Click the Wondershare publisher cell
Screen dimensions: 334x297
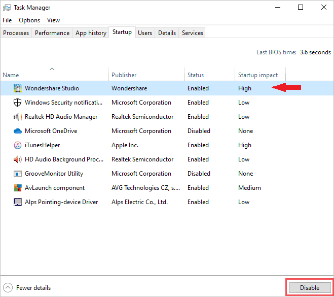(129, 88)
